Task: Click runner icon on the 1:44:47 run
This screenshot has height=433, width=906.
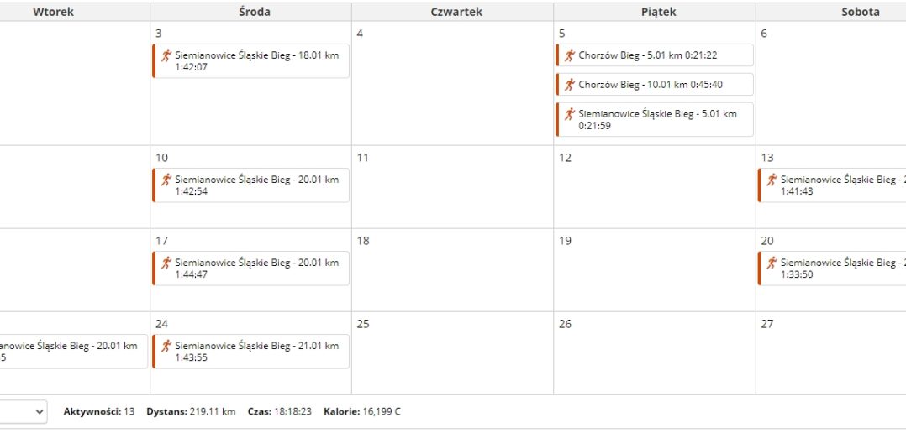Action: click(x=166, y=263)
